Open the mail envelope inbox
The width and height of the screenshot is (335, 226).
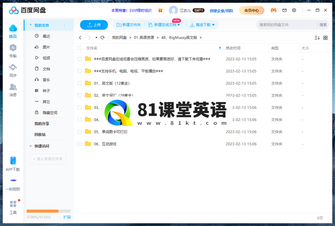(284, 10)
